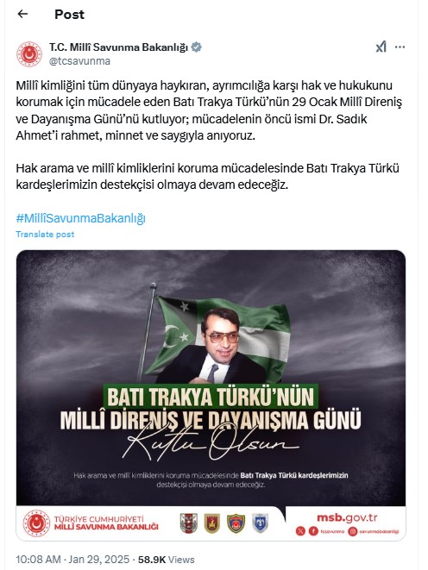428x570 pixels.
Task: Click the 58.9K Views count
Action: click(167, 559)
